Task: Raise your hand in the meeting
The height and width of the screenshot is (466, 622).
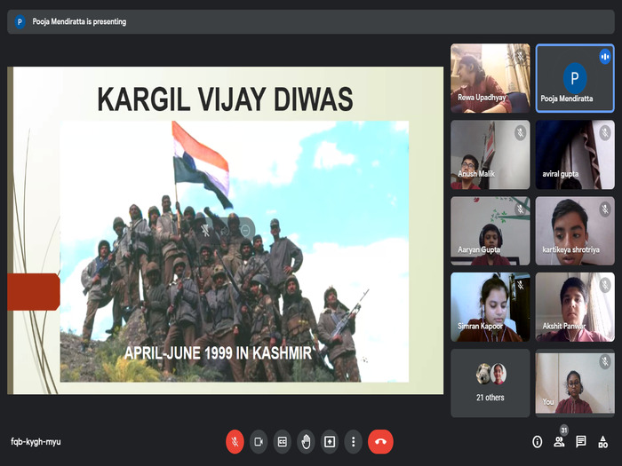Action: pos(306,441)
